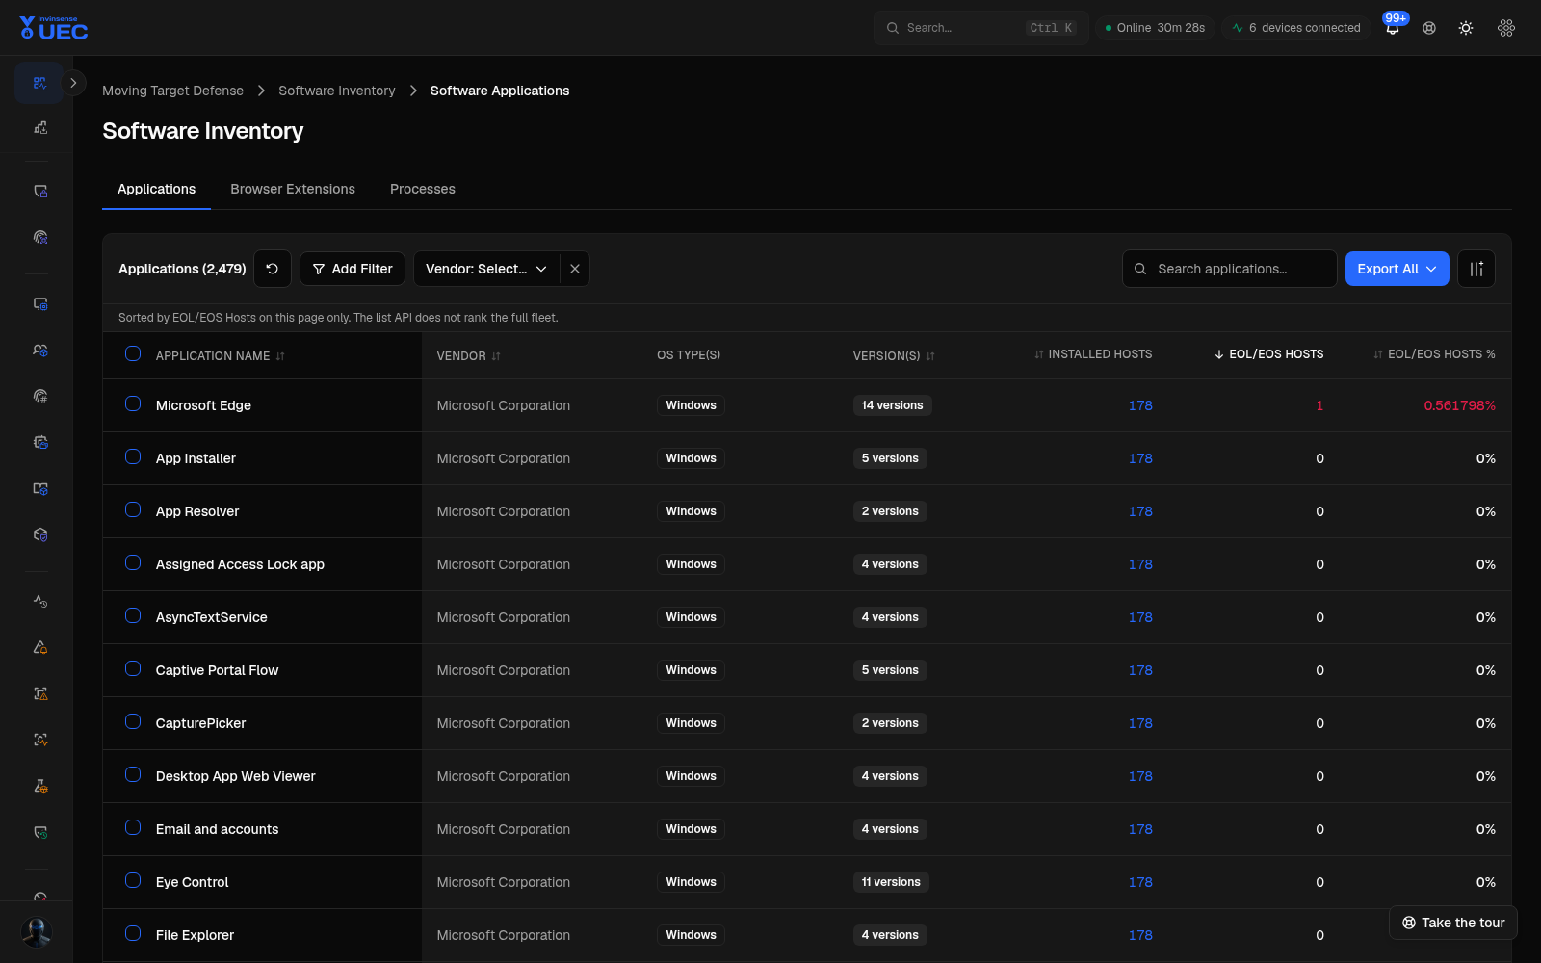The image size is (1541, 963).
Task: Switch to the Browser Extensions tab
Action: click(293, 189)
